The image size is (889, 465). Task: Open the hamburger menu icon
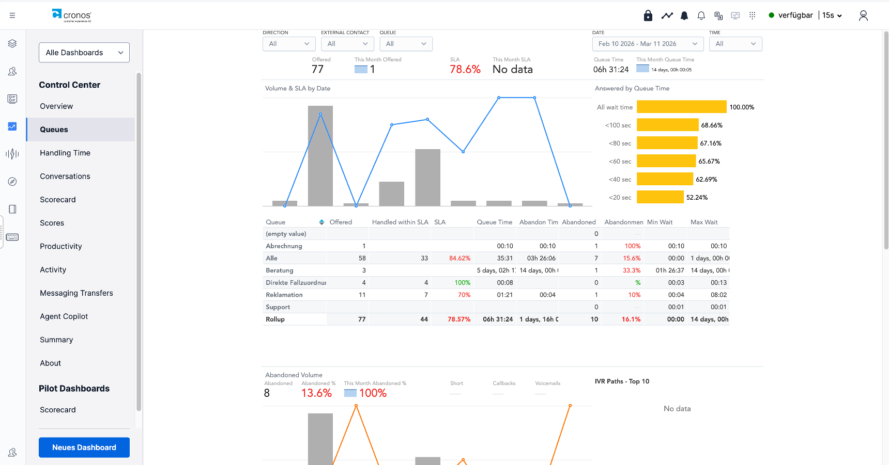(x=12, y=15)
